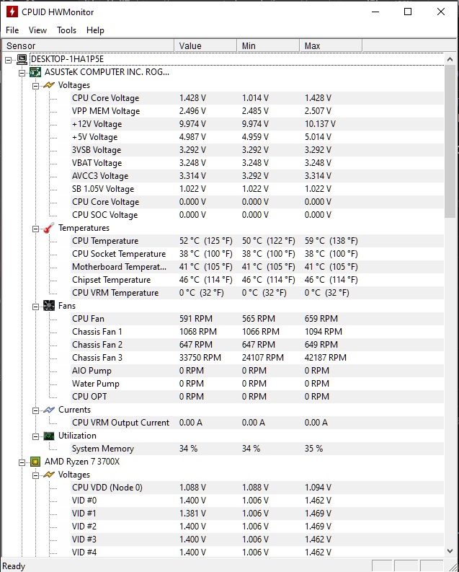This screenshot has width=459, height=572.
Task: Click the Fans icon
Action: point(49,306)
